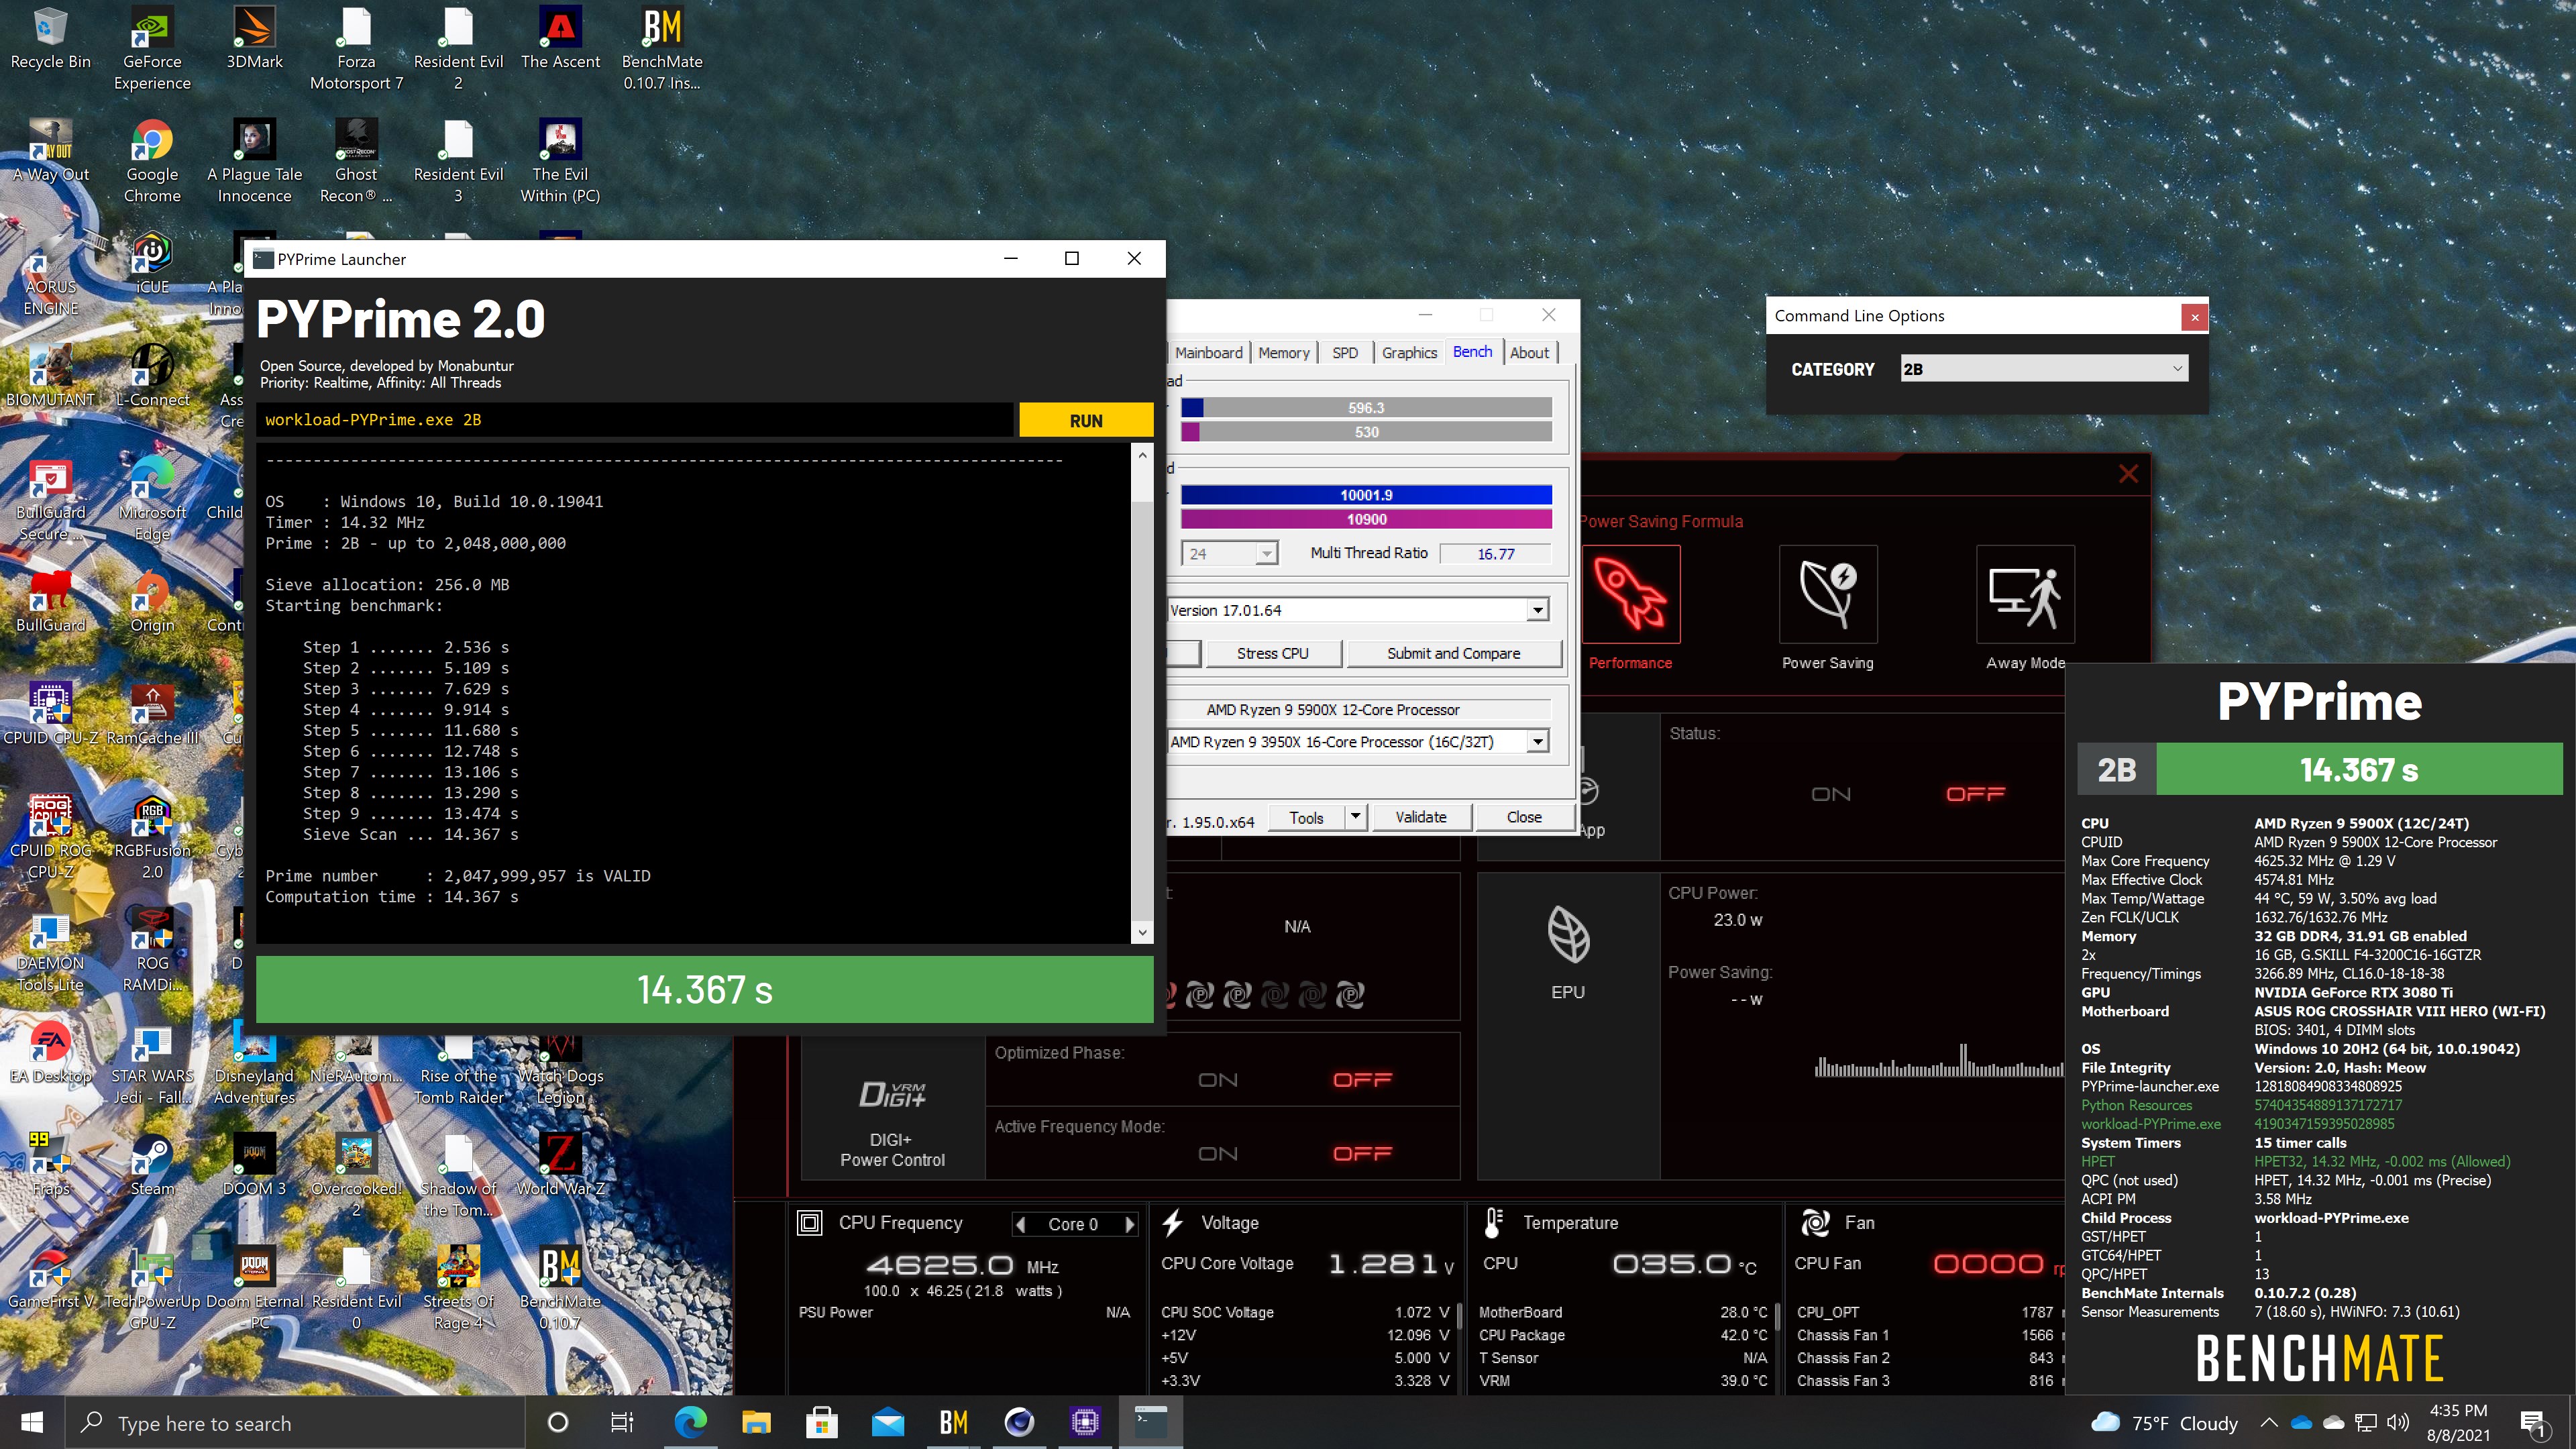Expand the CATEGORY 2B dropdown
Viewport: 2576px width, 1449px height.
pyautogui.click(x=2043, y=369)
